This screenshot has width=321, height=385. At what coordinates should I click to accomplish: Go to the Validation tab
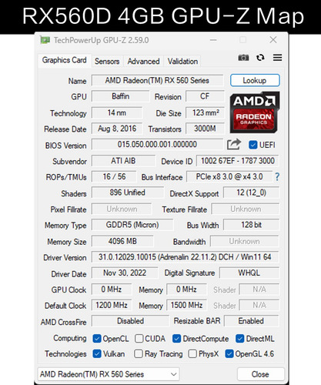tap(182, 62)
